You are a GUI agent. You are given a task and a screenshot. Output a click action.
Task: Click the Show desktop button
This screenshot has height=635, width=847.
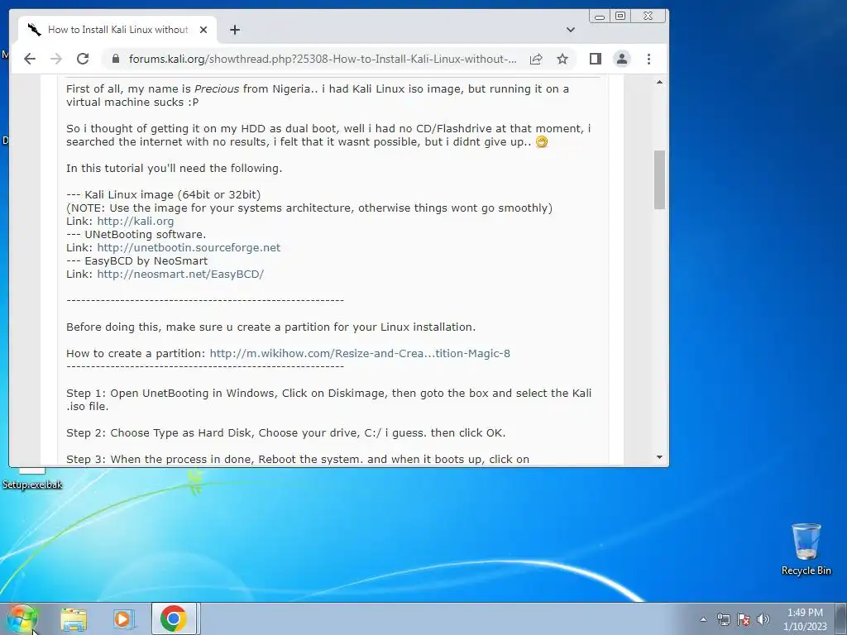coord(841,618)
